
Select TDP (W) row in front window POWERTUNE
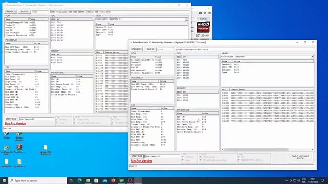[x=198, y=117]
